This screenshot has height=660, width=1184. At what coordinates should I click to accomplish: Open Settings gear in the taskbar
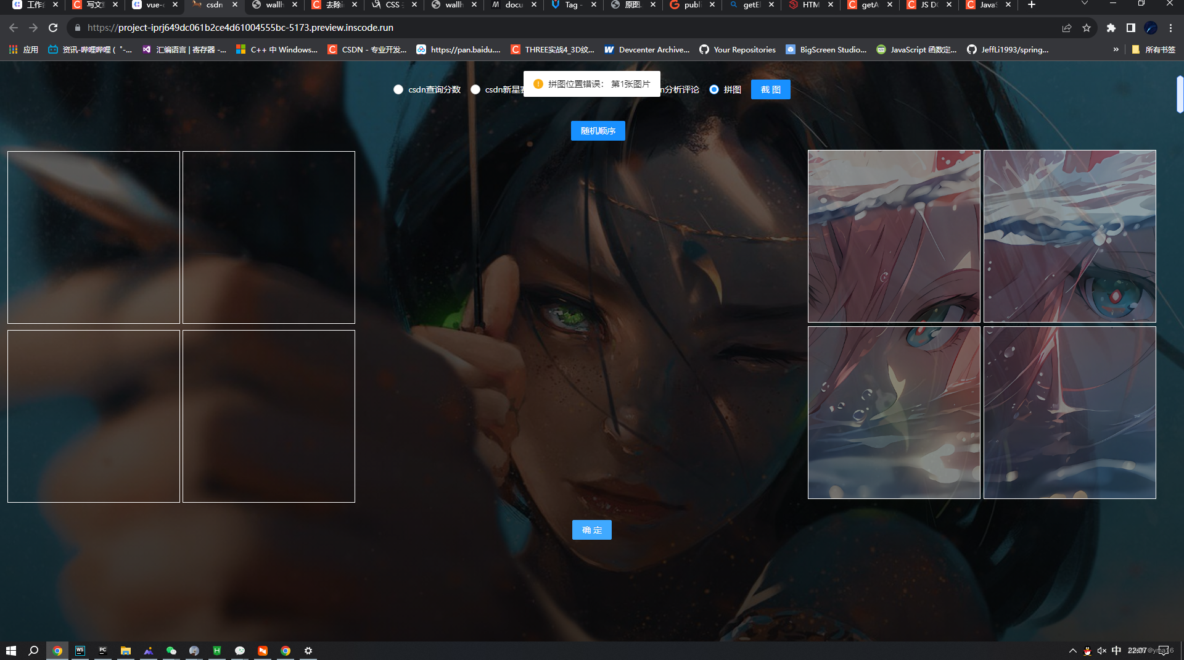click(308, 650)
